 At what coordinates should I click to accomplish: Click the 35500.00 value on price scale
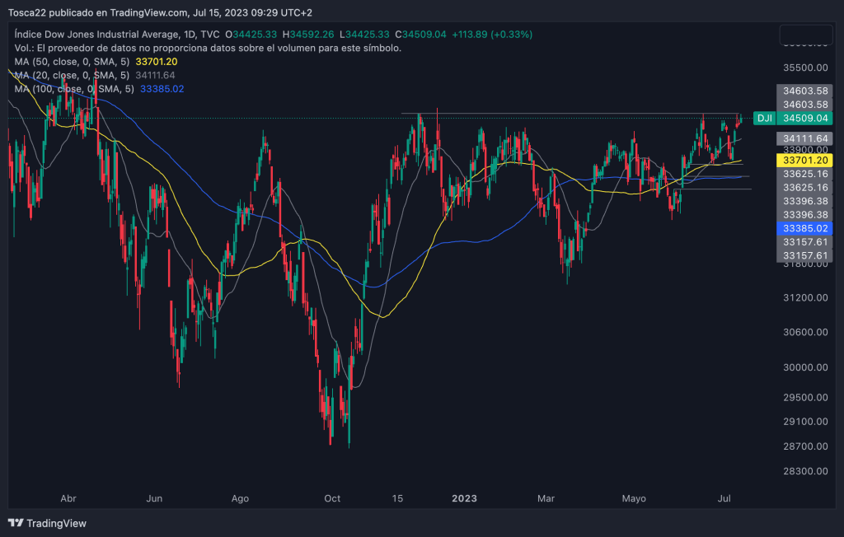click(804, 68)
